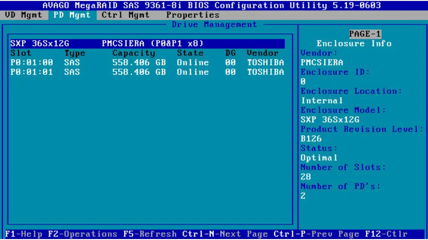Open the Properties tab
The image size is (428, 240).
tap(193, 15)
